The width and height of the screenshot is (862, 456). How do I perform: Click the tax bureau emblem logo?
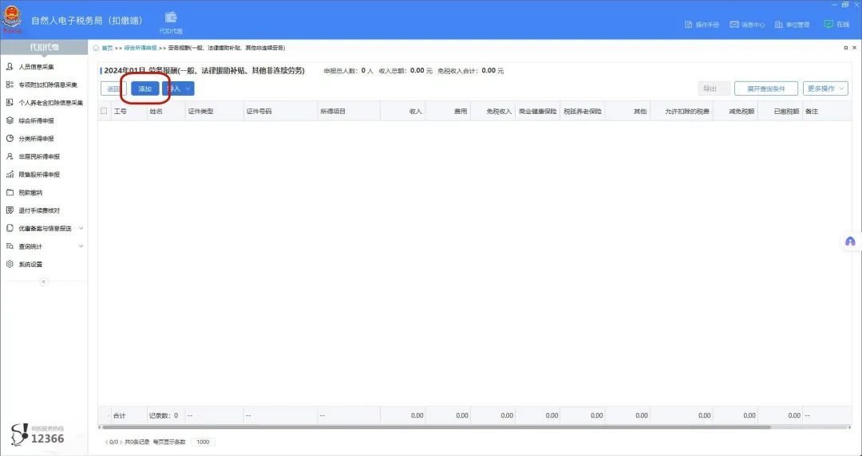(x=11, y=20)
